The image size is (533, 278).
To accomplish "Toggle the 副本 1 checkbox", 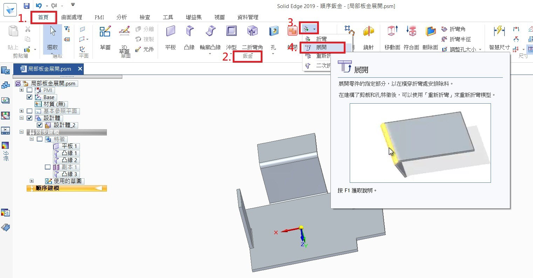I will click(48, 167).
